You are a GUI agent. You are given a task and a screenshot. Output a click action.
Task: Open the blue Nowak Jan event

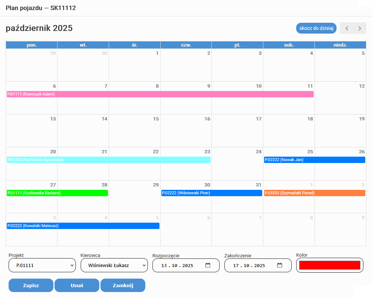[x=314, y=160]
